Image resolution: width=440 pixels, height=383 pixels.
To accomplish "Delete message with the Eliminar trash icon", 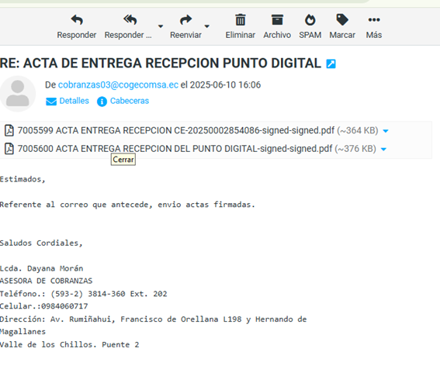I will pos(241,20).
